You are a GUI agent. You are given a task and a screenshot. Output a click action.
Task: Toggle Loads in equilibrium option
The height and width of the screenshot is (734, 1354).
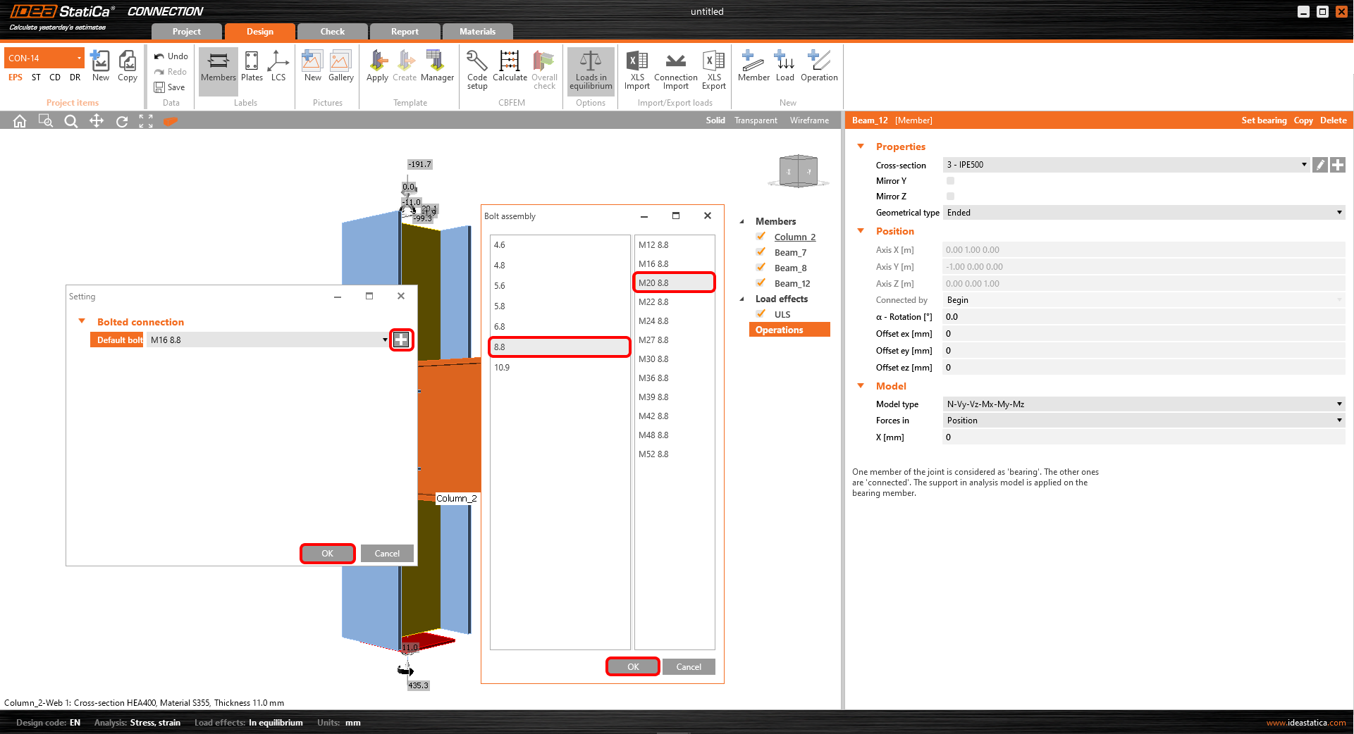pos(591,70)
